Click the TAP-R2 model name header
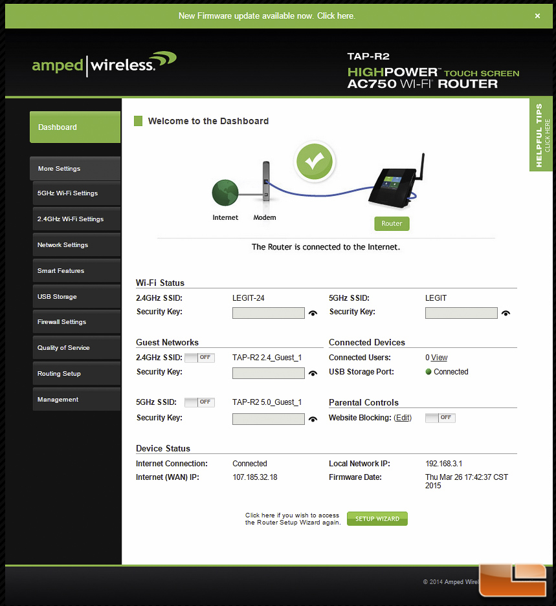Image resolution: width=556 pixels, height=606 pixels. (368, 56)
